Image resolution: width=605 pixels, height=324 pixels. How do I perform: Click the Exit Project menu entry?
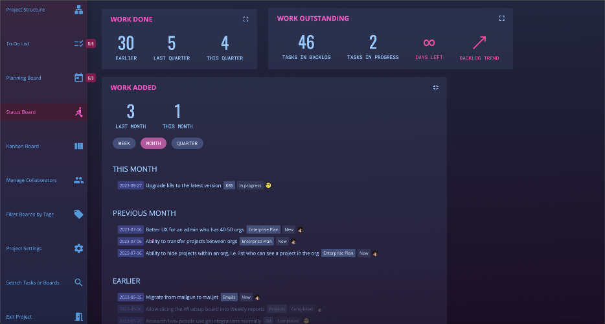pyautogui.click(x=19, y=317)
